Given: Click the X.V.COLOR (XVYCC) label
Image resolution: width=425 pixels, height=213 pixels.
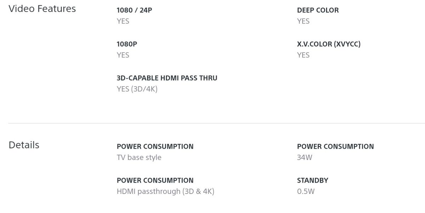Looking at the screenshot, I should 329,44.
